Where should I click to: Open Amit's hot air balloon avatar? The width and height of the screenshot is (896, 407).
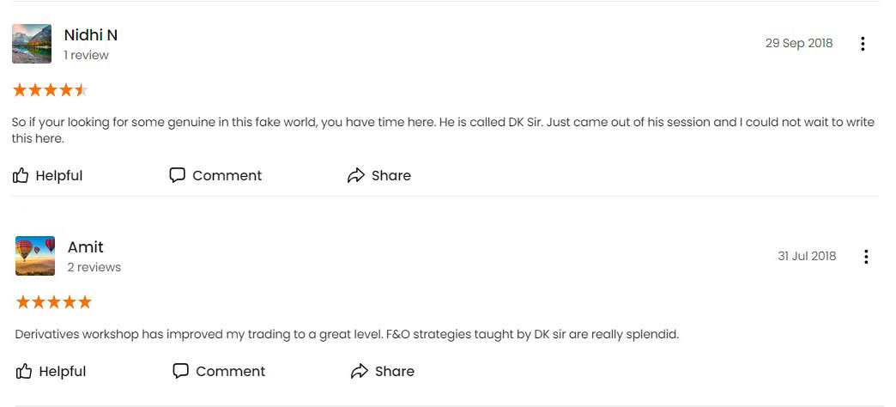(35, 256)
